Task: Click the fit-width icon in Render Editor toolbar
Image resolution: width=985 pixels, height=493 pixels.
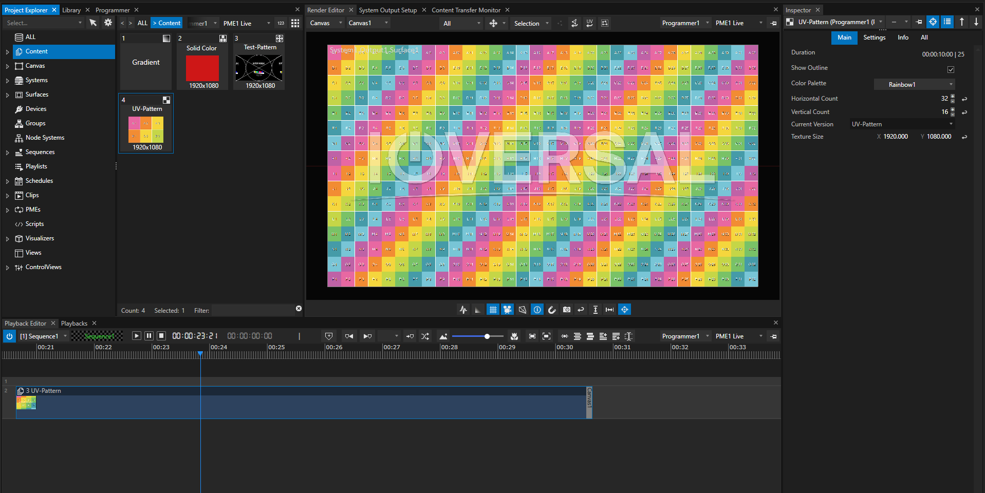Action: click(x=610, y=310)
